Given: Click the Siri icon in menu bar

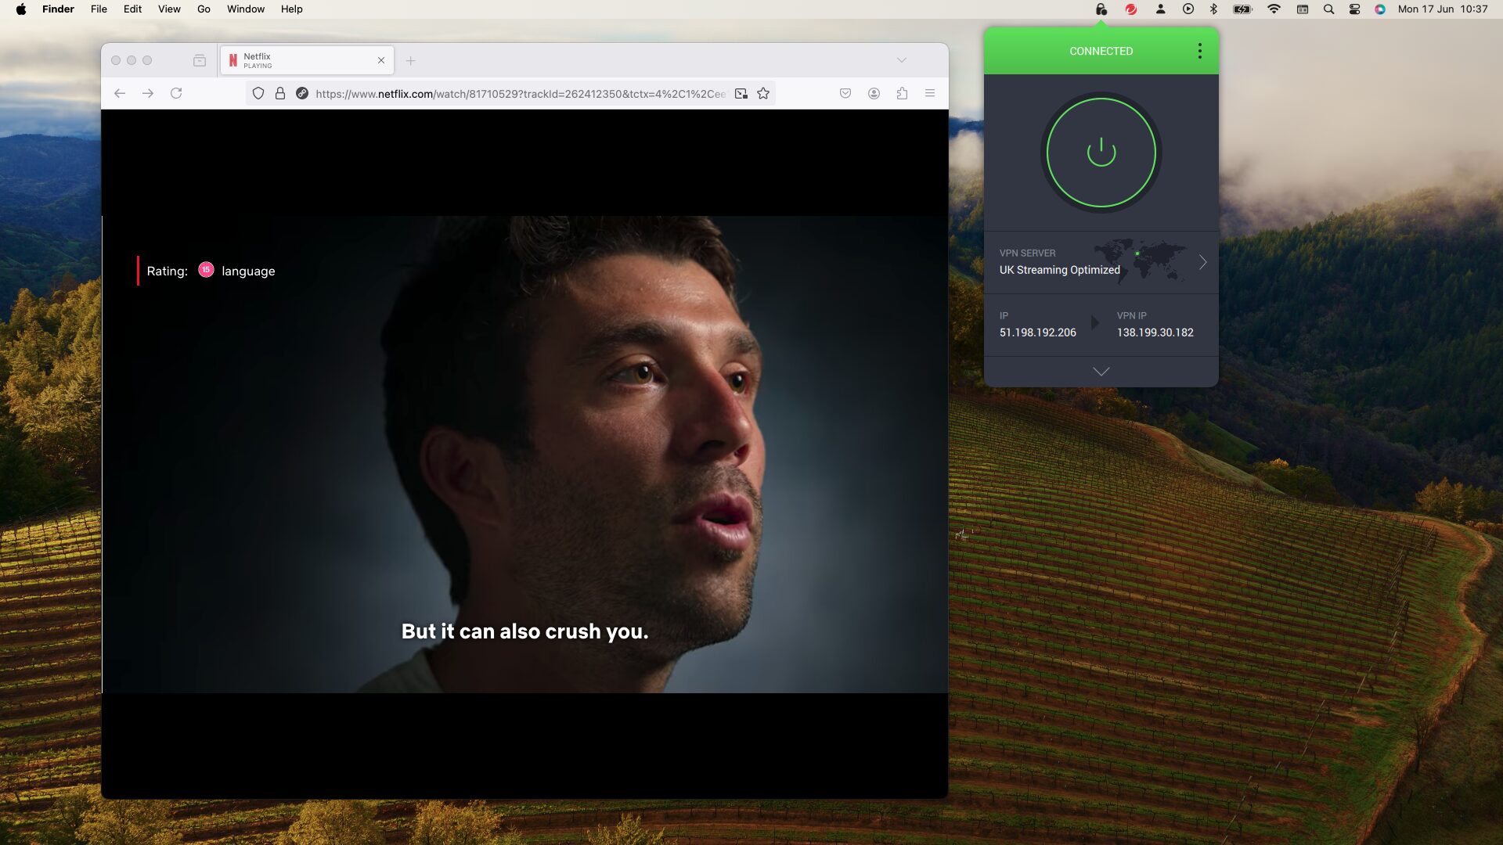Looking at the screenshot, I should coord(1380,9).
